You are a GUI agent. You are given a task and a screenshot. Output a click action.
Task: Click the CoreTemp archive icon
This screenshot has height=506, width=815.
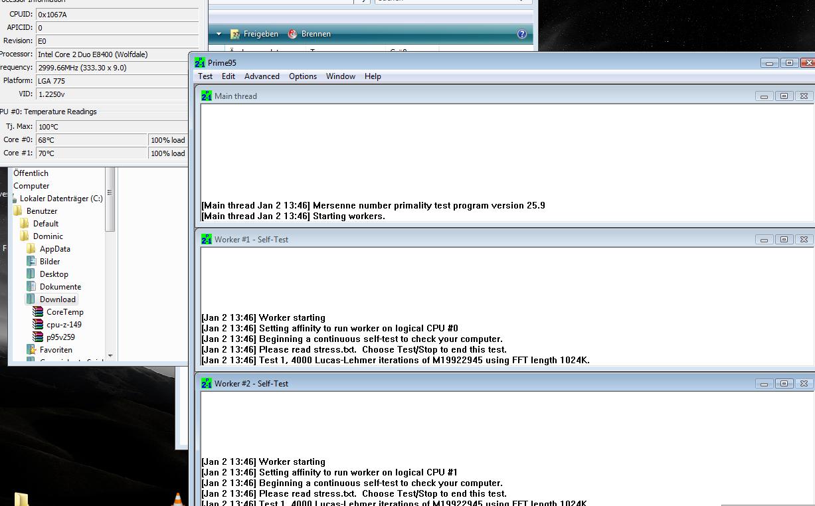pyautogui.click(x=38, y=311)
